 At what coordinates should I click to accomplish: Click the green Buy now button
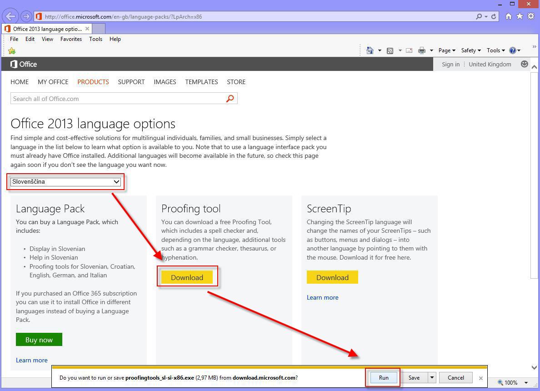pos(39,340)
